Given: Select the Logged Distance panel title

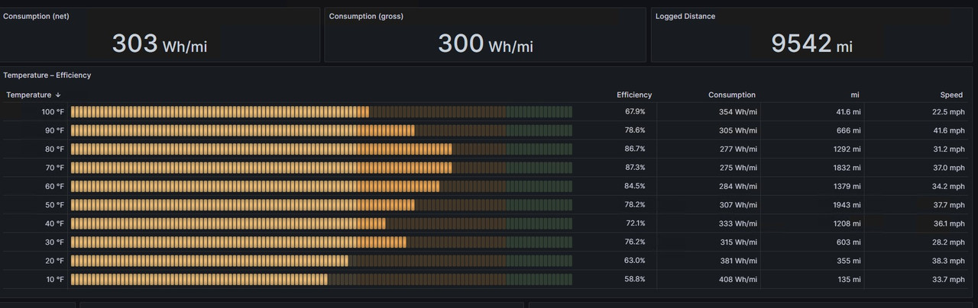Looking at the screenshot, I should pos(685,16).
